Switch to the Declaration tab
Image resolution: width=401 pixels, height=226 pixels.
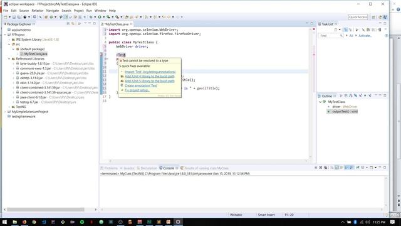click(147, 168)
